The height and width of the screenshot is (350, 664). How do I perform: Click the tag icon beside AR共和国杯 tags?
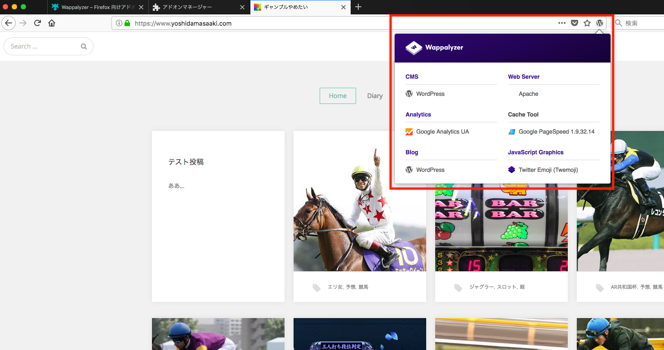pos(600,287)
